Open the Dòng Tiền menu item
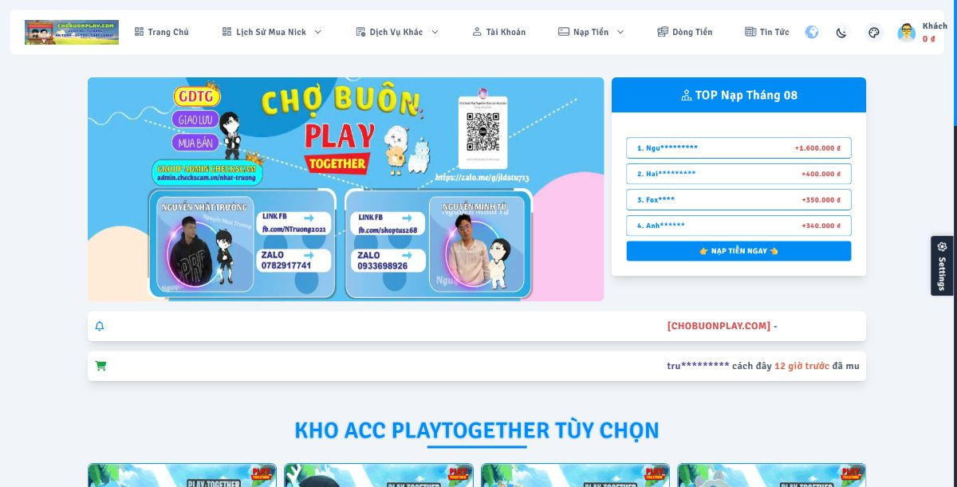The width and height of the screenshot is (957, 487). click(685, 32)
